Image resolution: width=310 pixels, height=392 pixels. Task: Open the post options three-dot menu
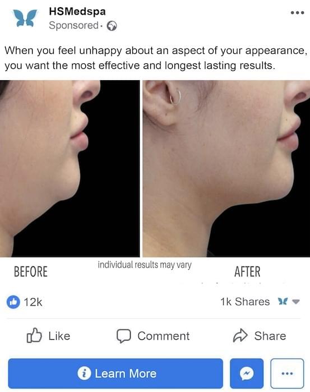[x=297, y=12]
